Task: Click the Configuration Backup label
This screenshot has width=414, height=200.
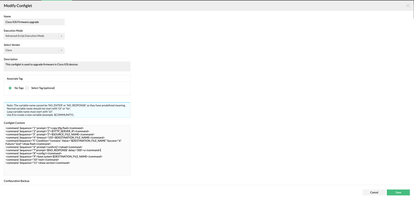Action: [16, 181]
